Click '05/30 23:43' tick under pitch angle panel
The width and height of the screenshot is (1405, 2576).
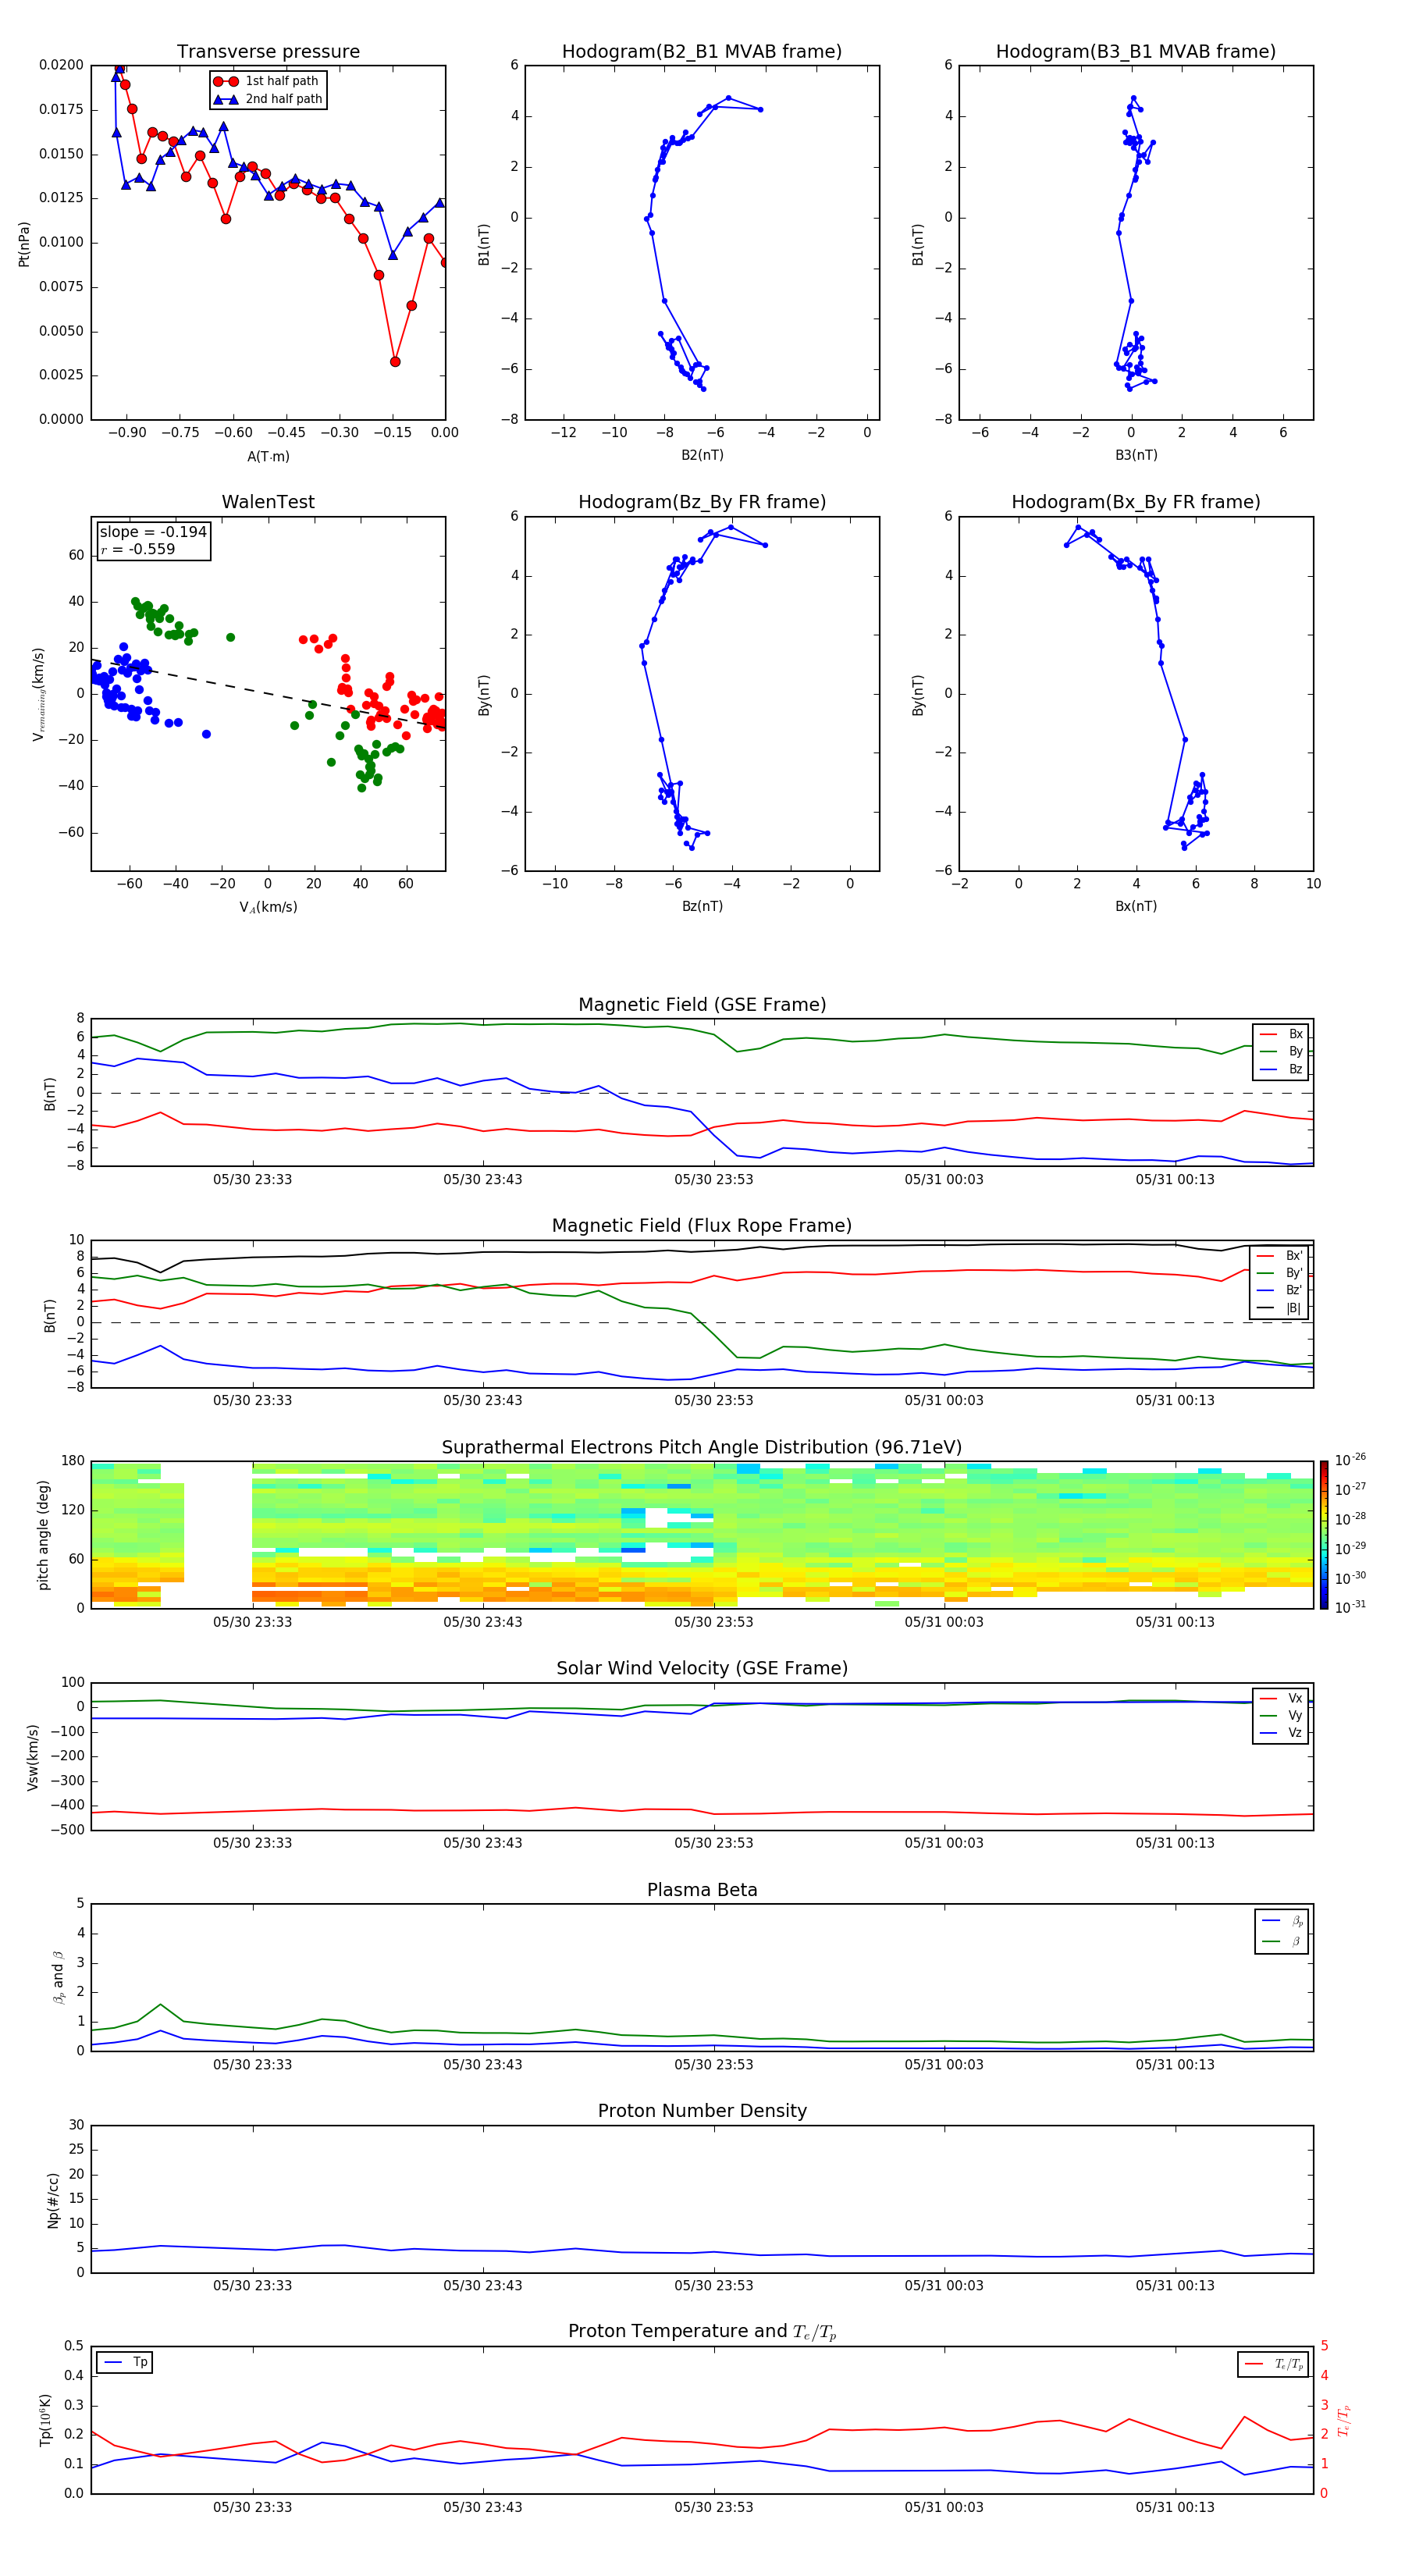tap(483, 1622)
